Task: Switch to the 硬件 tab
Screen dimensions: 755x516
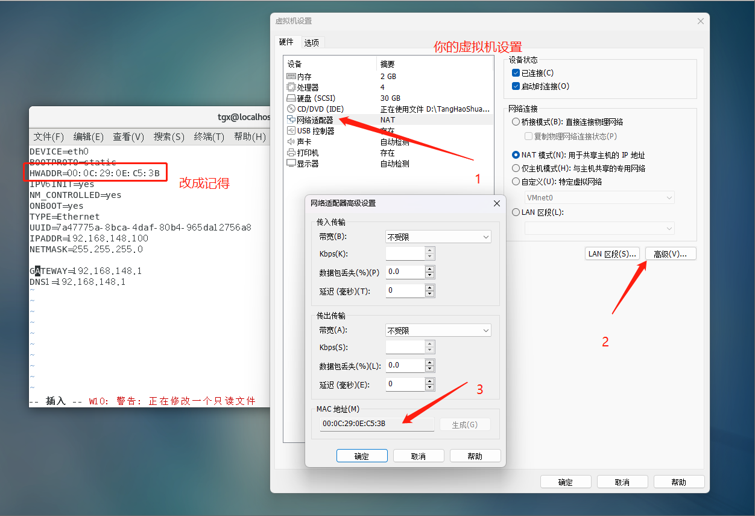Action: pos(286,42)
